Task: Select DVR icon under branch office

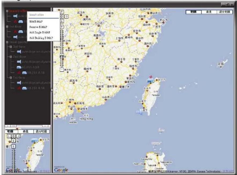Action: click(x=21, y=22)
